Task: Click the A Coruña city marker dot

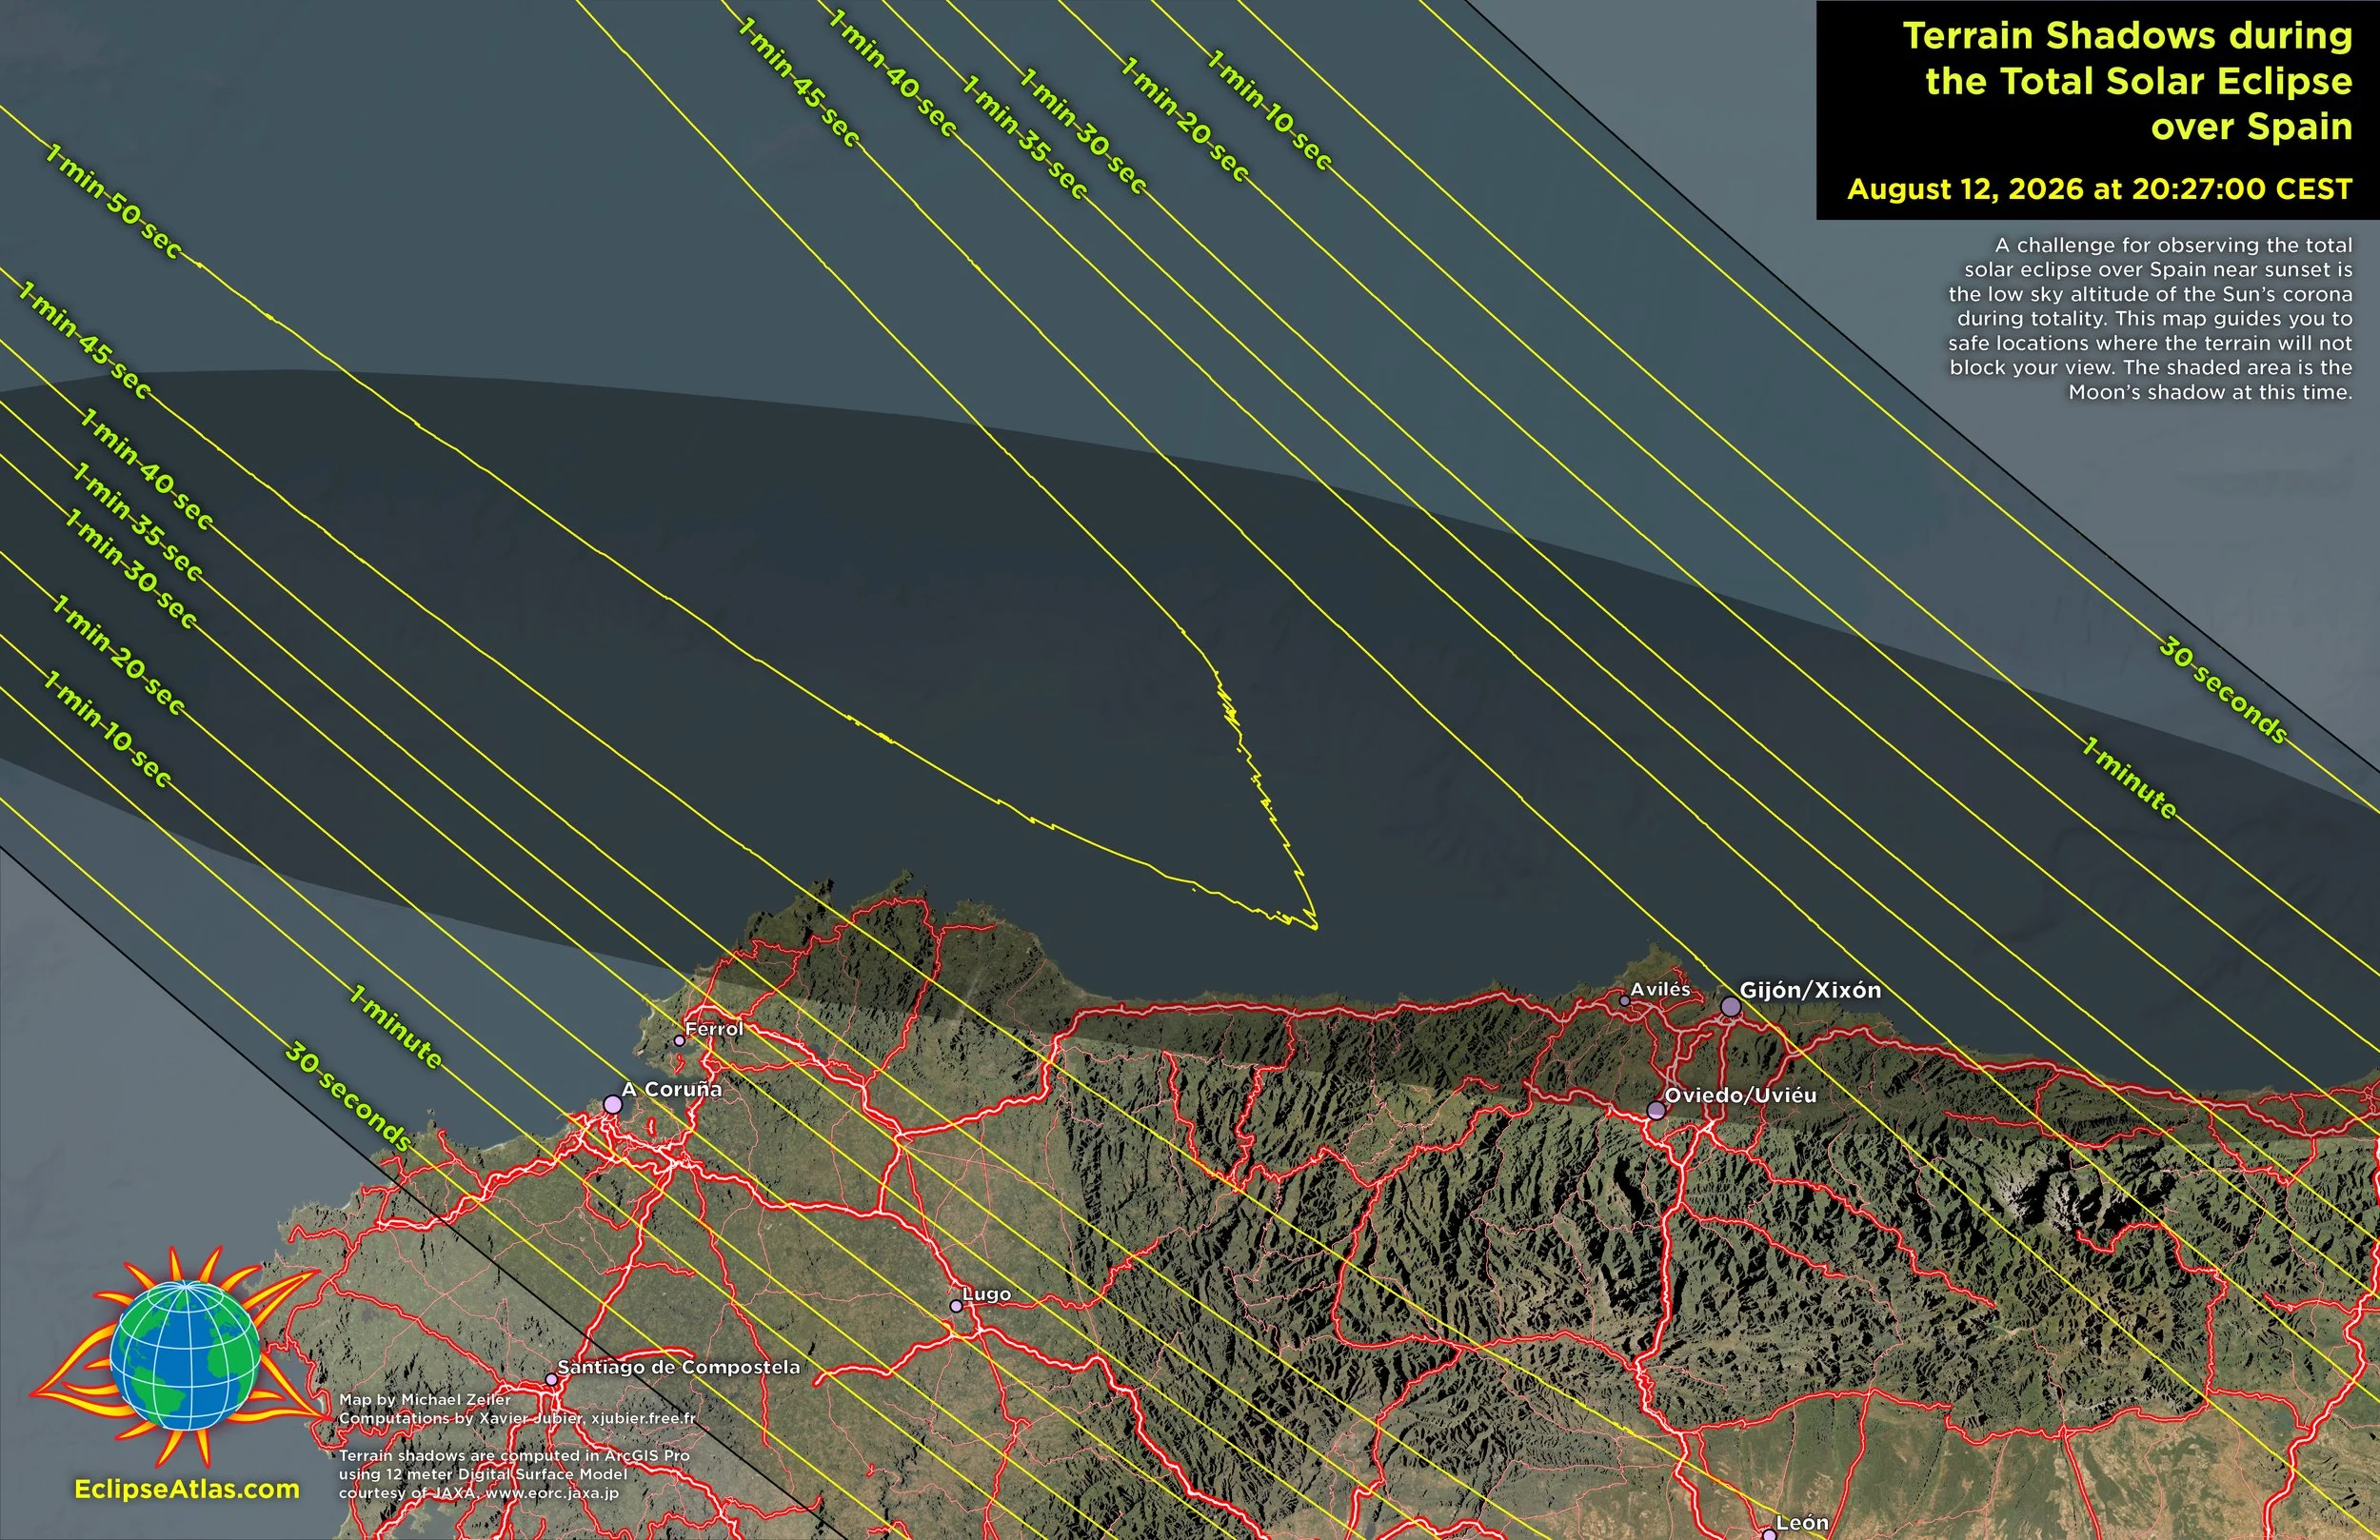Action: (612, 1104)
